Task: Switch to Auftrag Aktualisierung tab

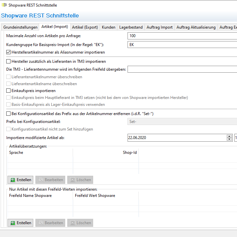Action: coord(196,27)
